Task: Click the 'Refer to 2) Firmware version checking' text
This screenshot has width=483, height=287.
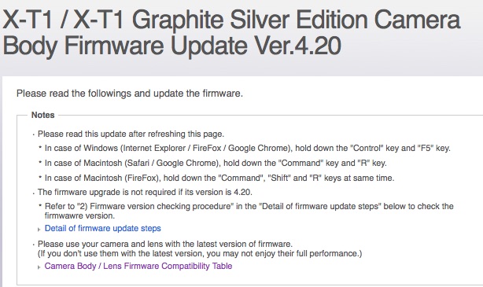Action: click(249, 211)
